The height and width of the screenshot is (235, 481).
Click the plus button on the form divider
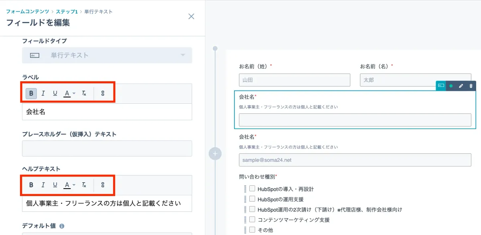pos(215,154)
